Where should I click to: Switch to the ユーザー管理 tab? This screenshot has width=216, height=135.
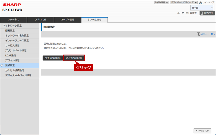67,20
